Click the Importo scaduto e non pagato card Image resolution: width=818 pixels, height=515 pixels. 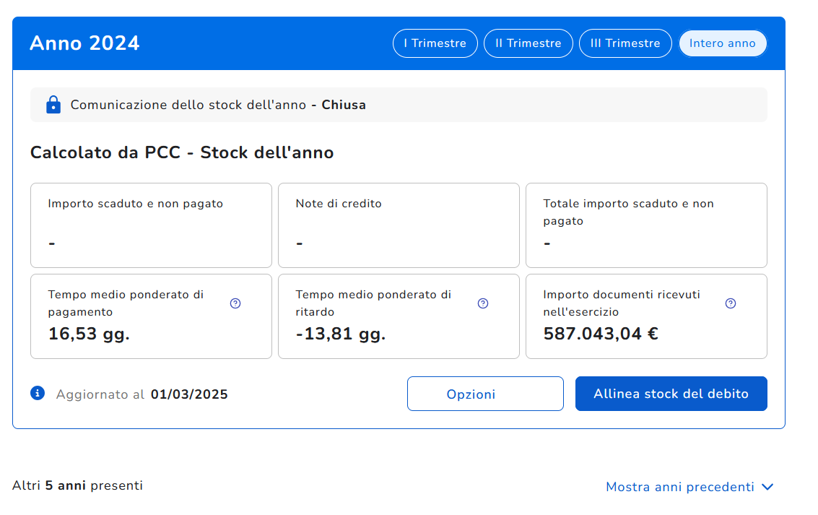(151, 225)
